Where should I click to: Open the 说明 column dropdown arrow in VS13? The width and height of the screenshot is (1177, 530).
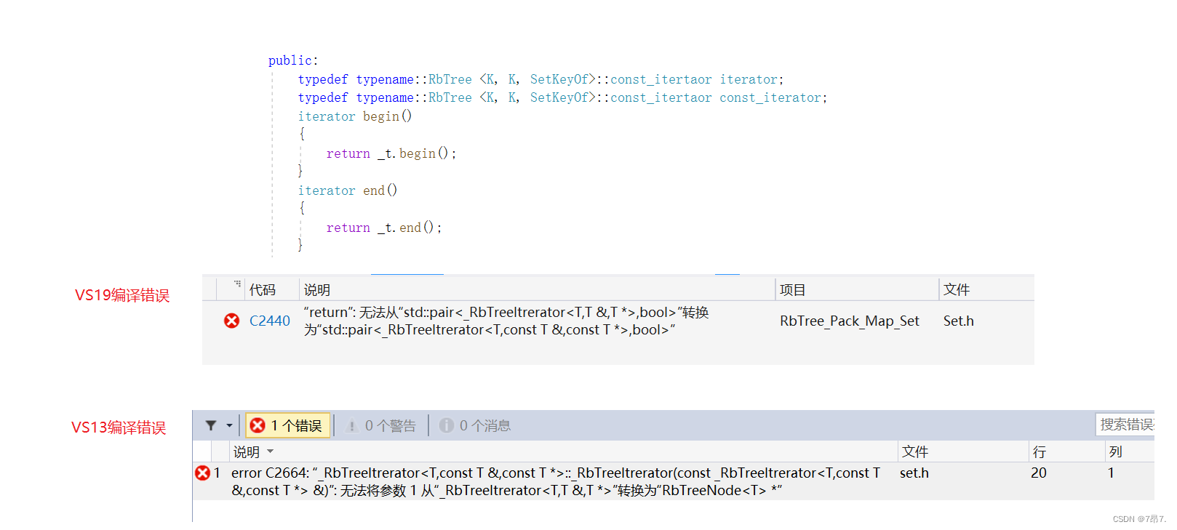click(x=271, y=451)
